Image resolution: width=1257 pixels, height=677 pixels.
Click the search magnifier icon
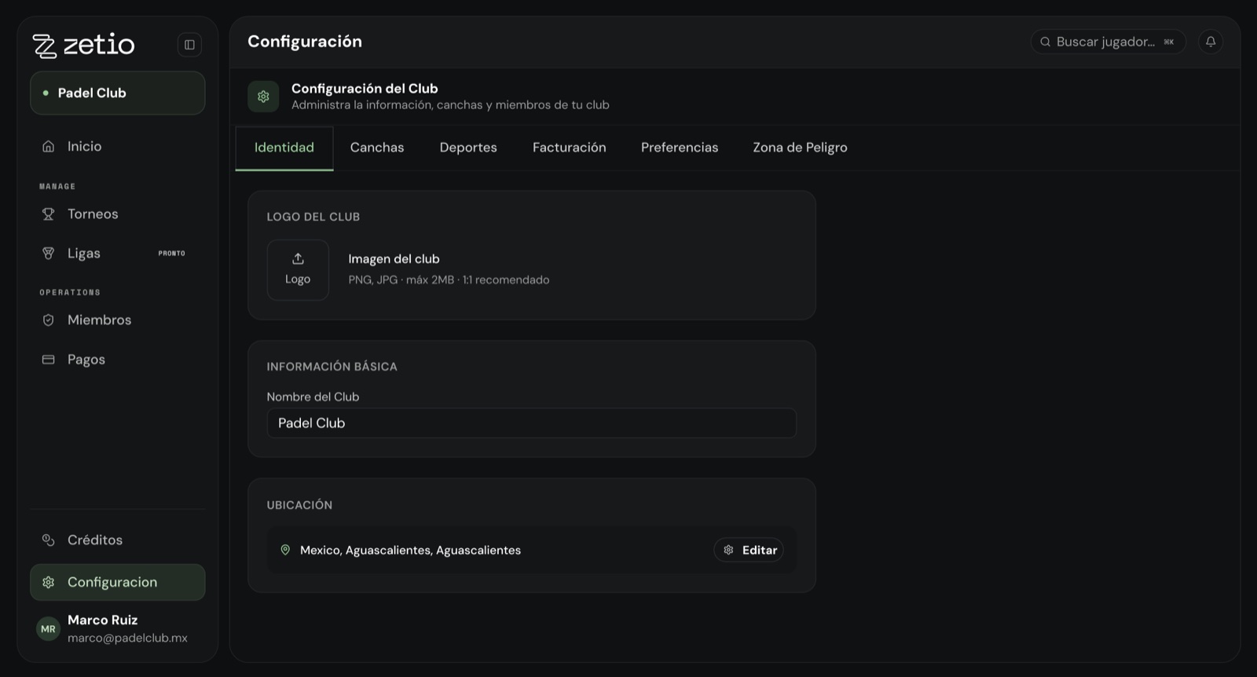click(1045, 42)
